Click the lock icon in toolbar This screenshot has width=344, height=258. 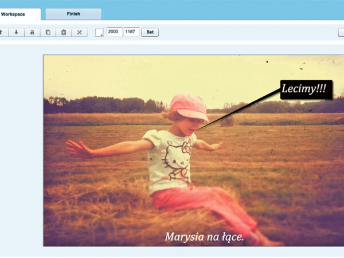click(32, 32)
